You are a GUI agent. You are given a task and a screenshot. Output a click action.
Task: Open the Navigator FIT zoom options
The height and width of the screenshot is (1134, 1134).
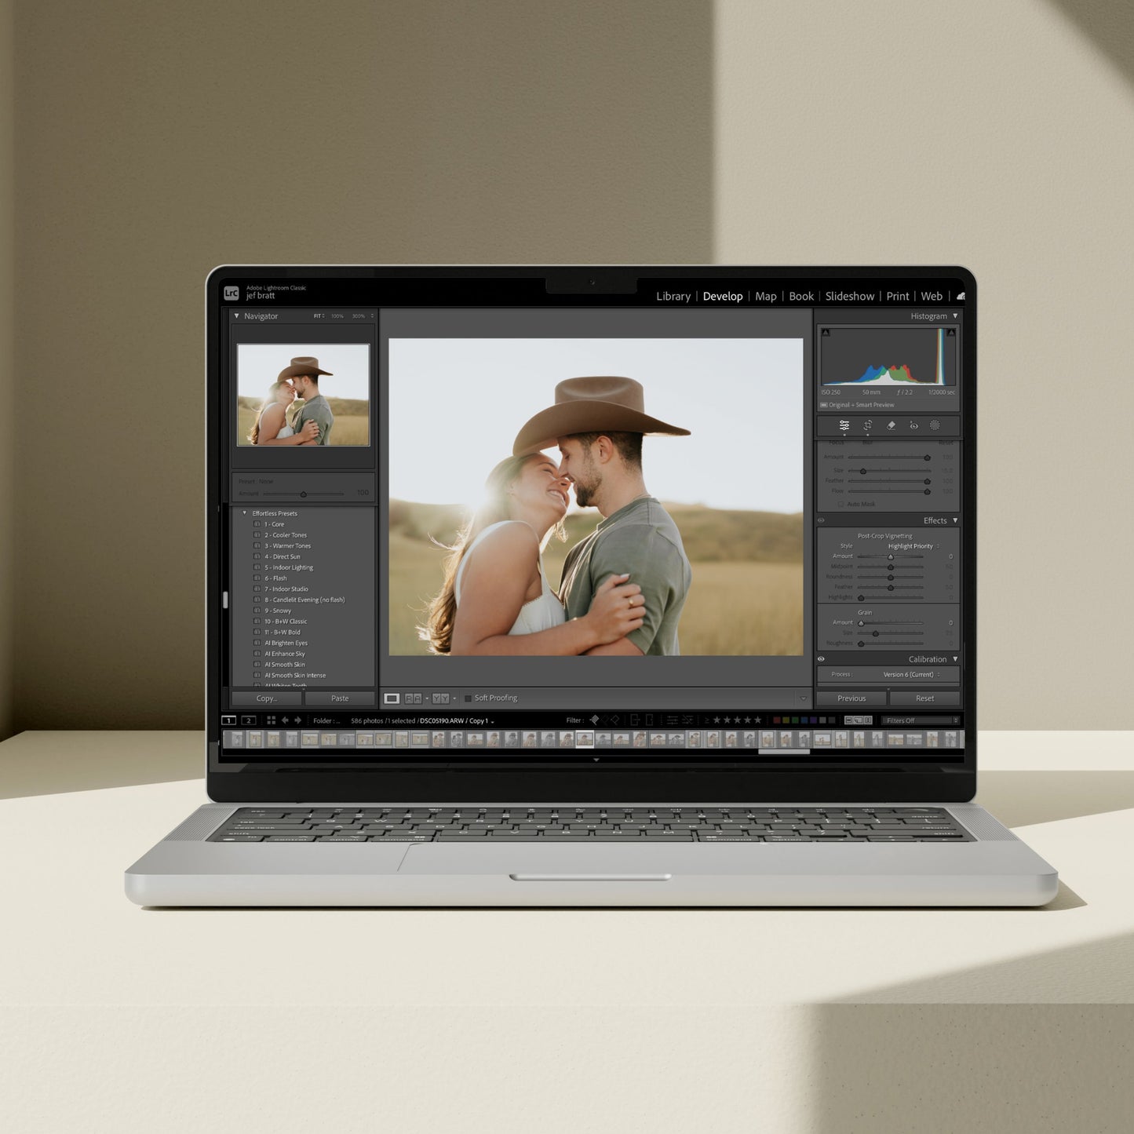[319, 316]
